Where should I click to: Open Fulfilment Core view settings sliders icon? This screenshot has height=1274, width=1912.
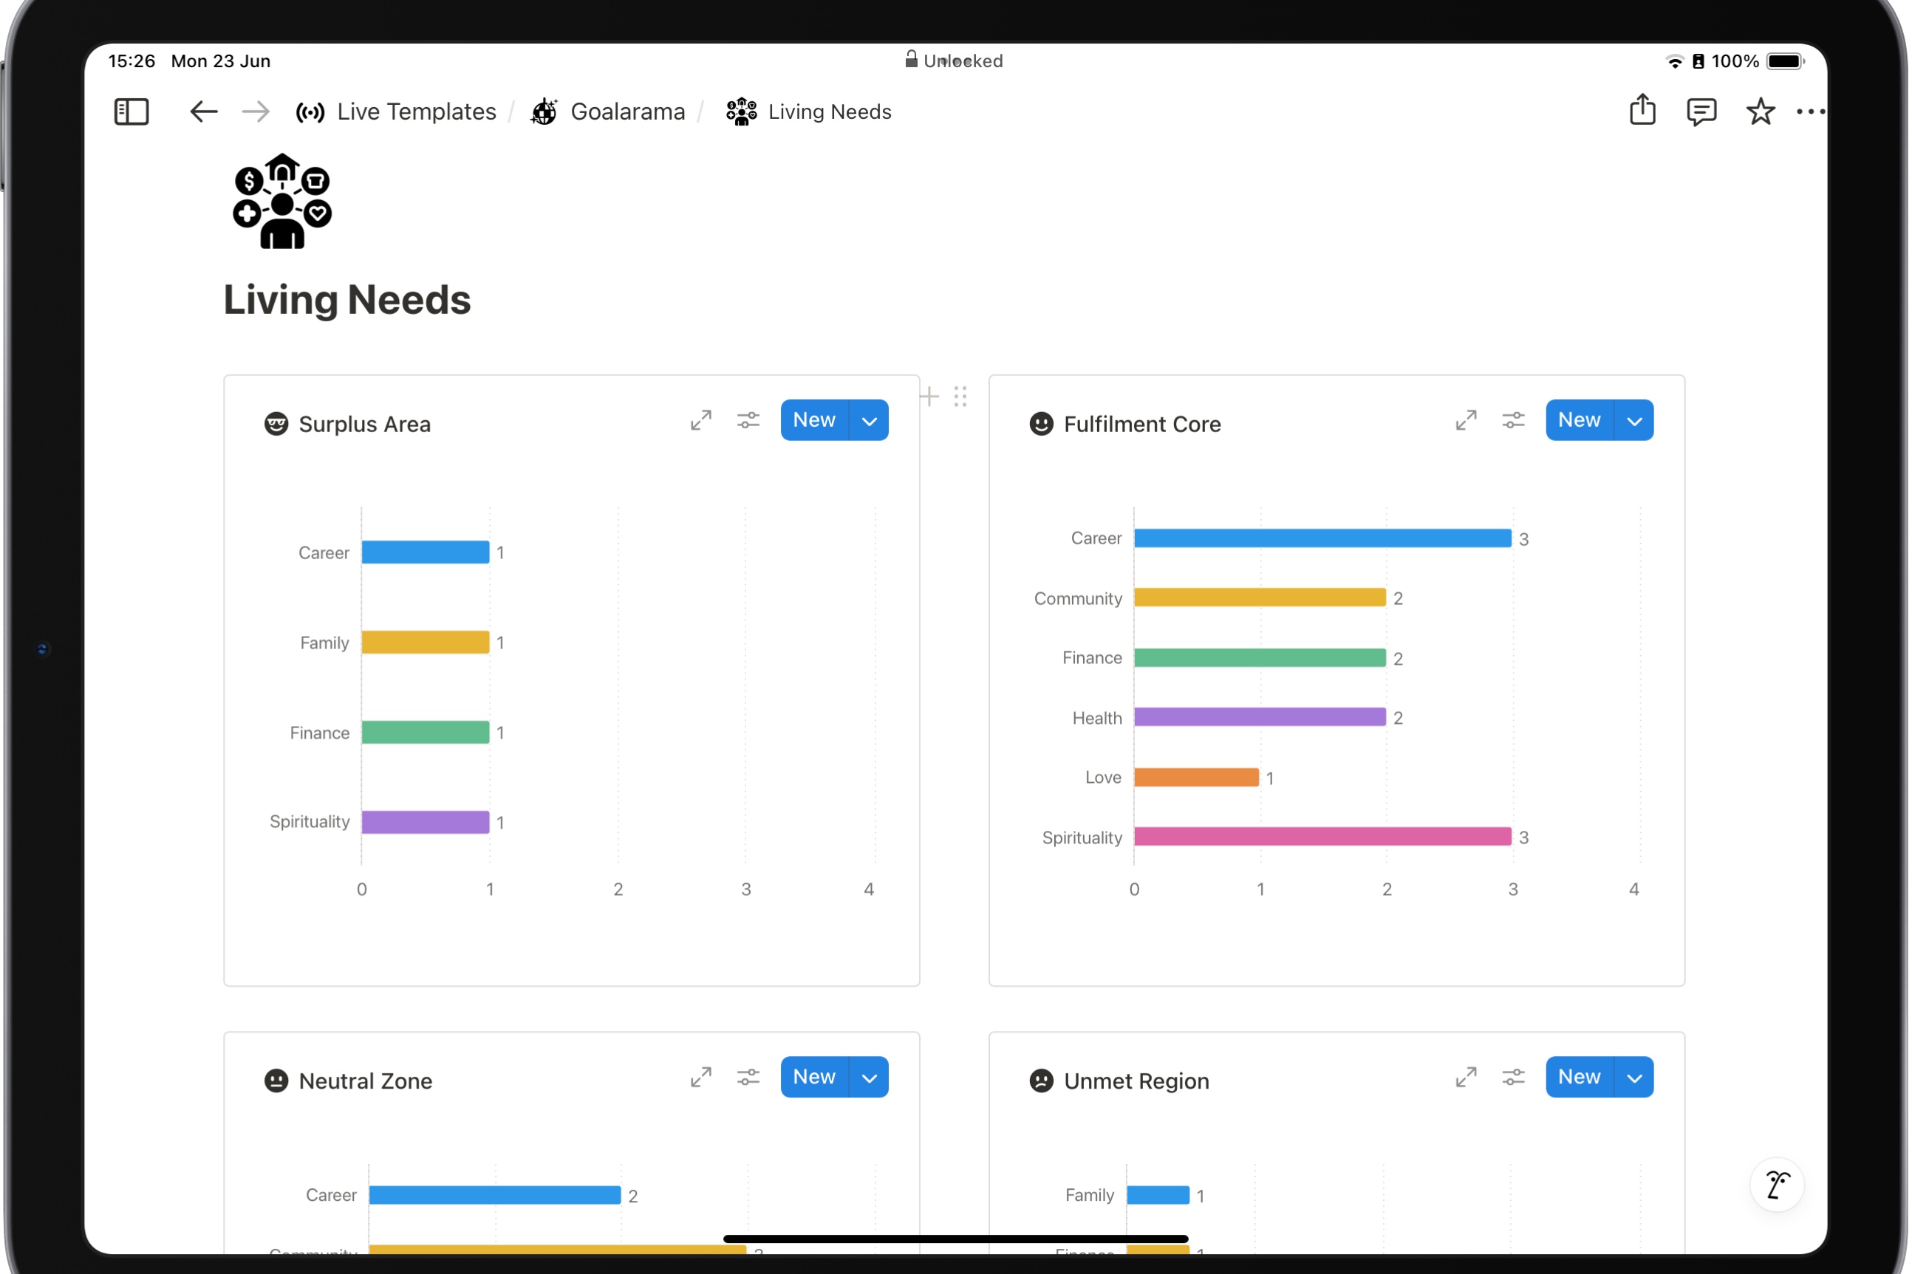coord(1512,420)
